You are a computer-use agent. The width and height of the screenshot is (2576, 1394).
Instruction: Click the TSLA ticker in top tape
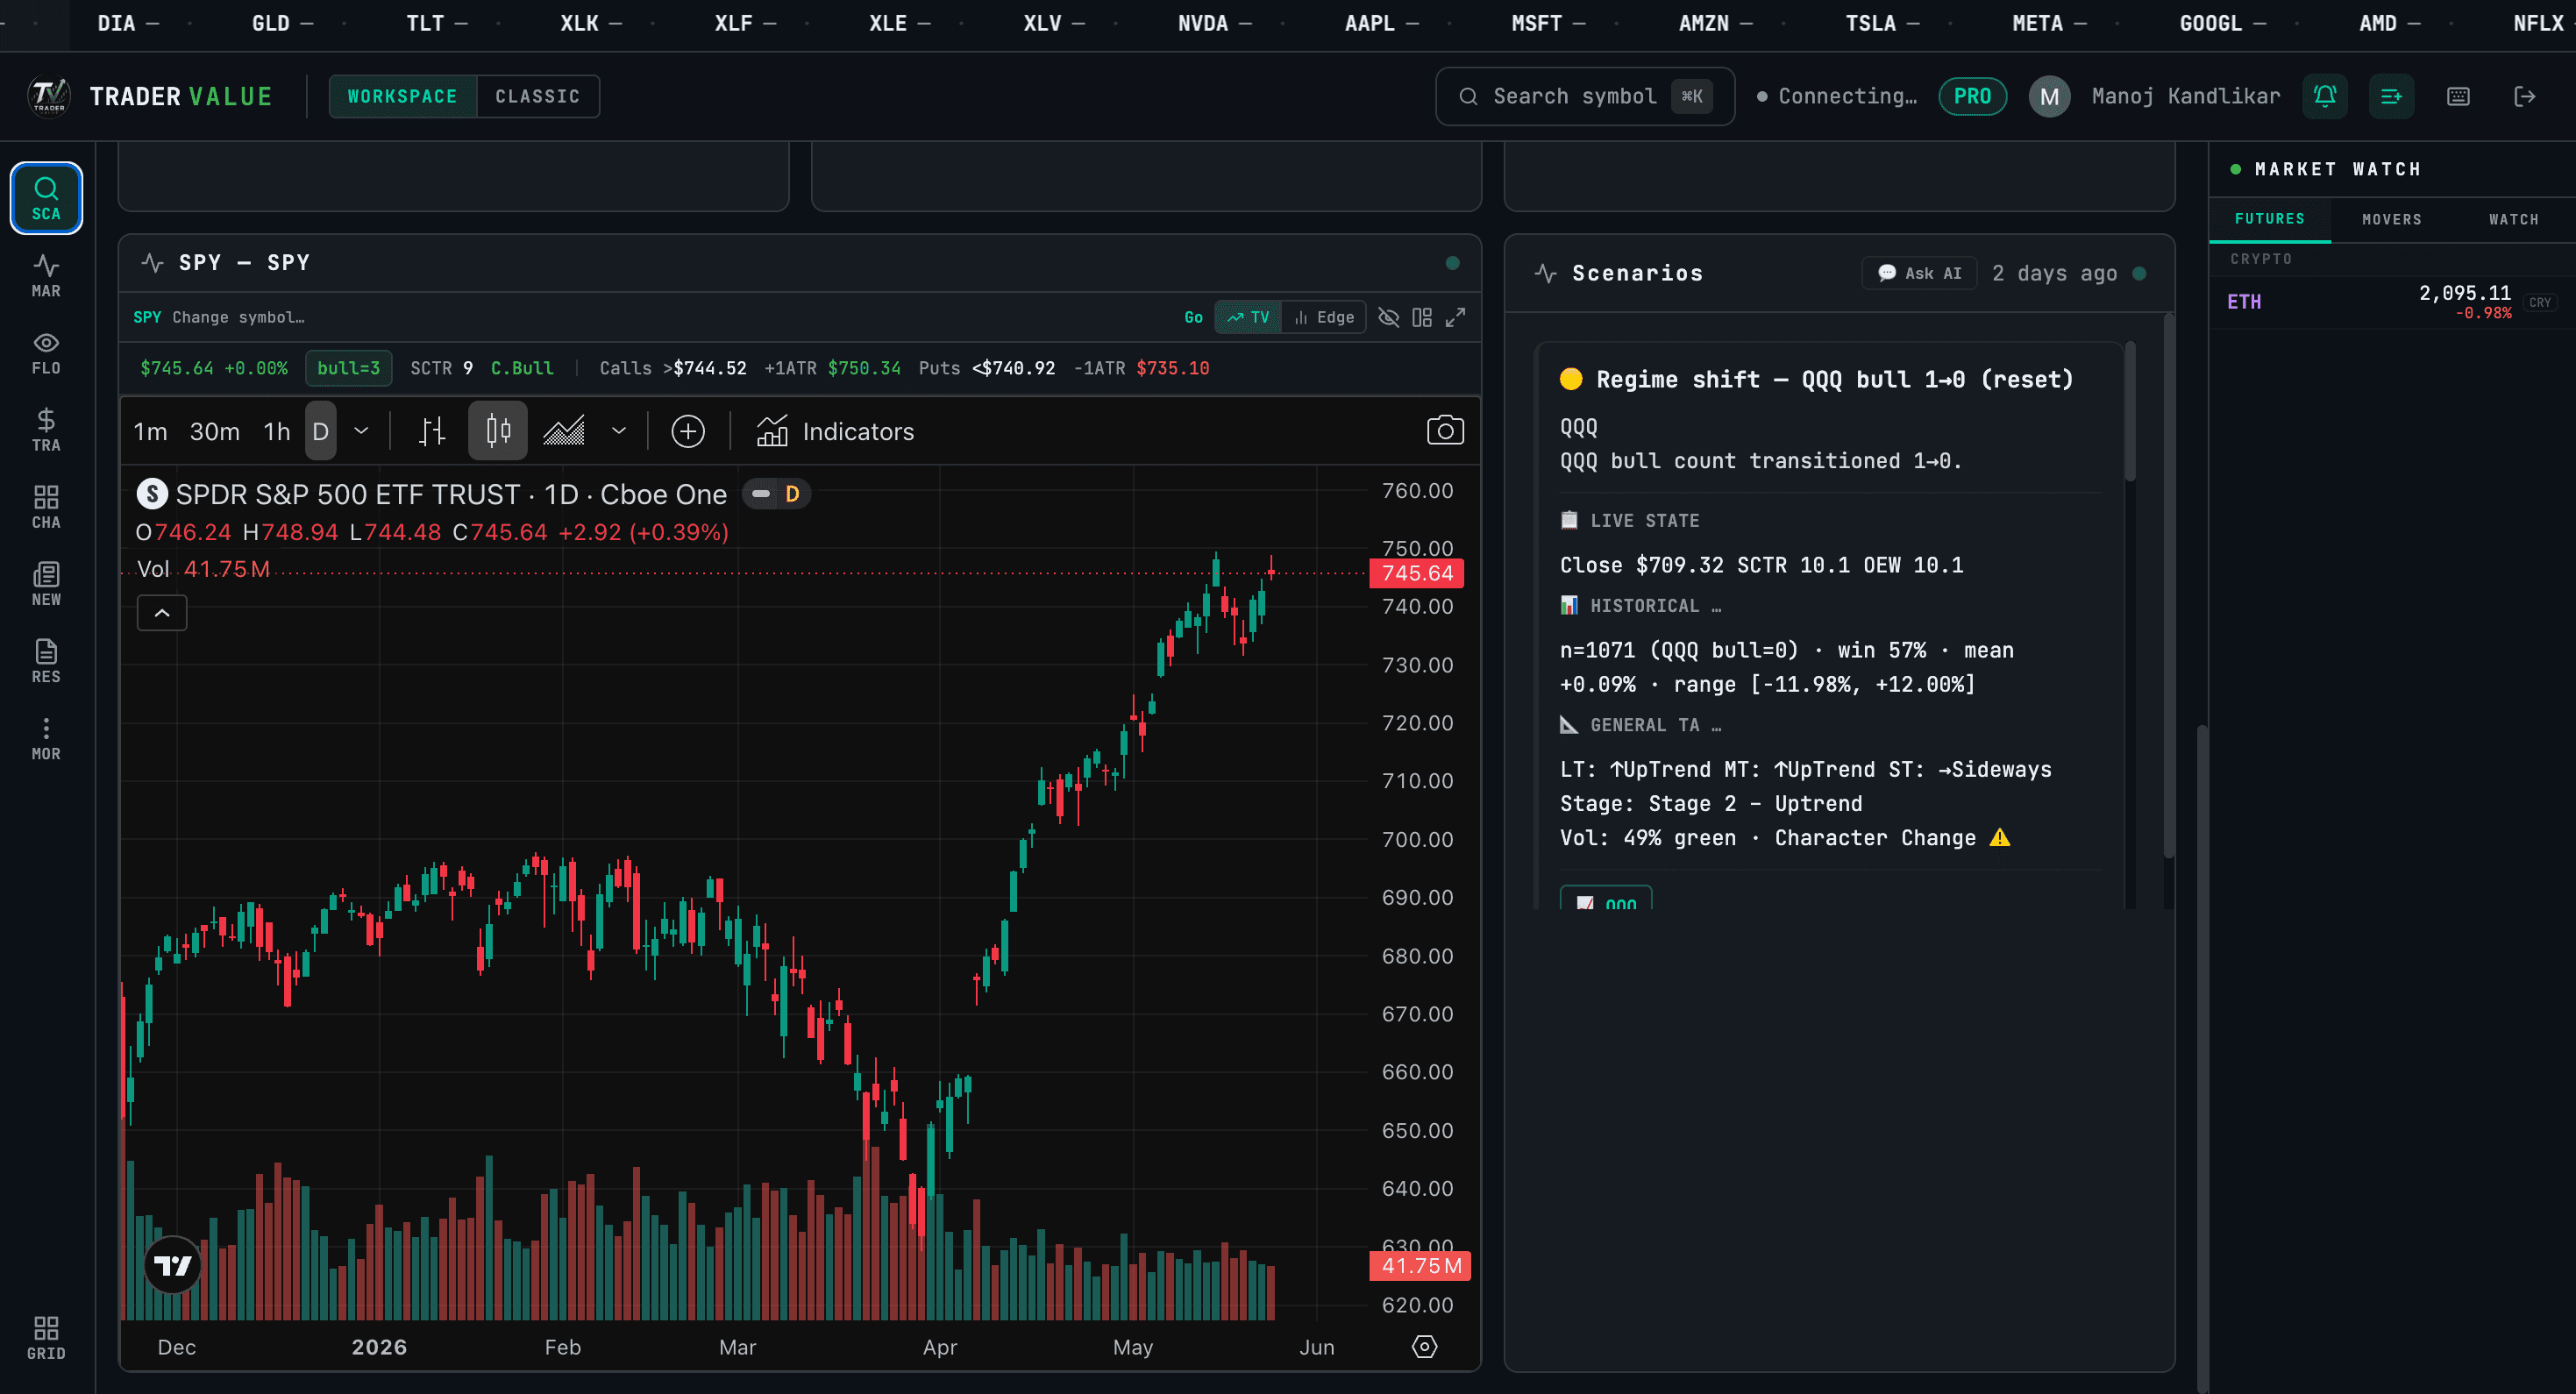[1881, 23]
